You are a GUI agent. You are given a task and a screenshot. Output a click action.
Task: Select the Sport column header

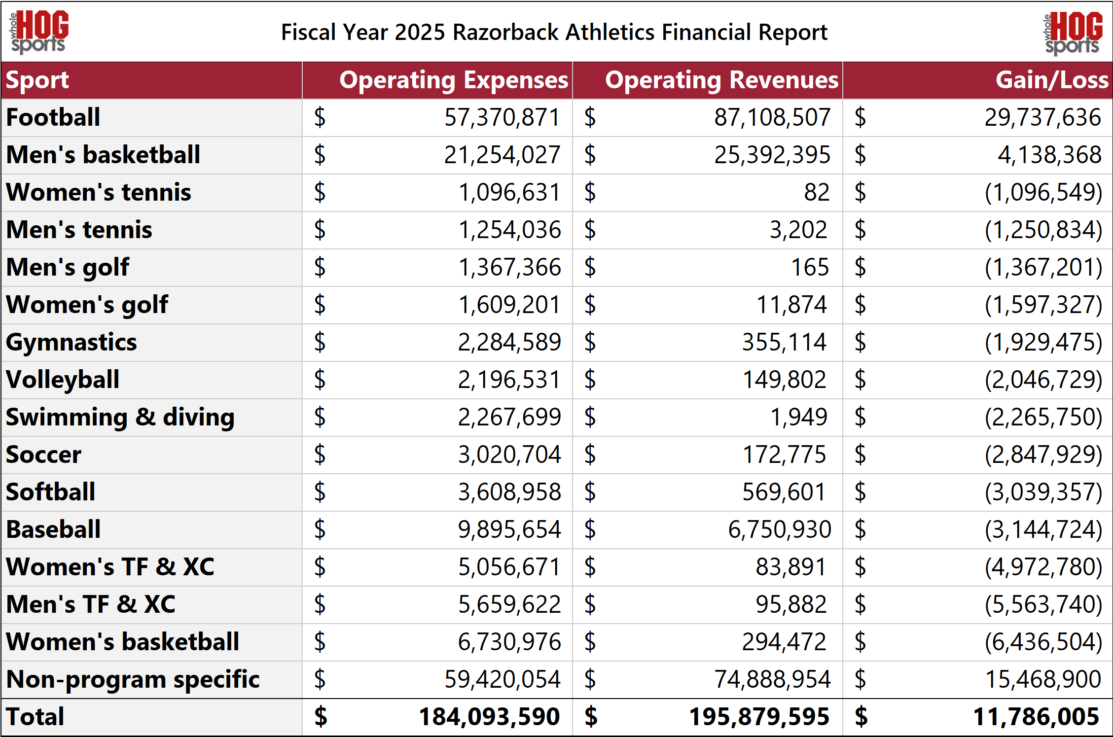[37, 80]
